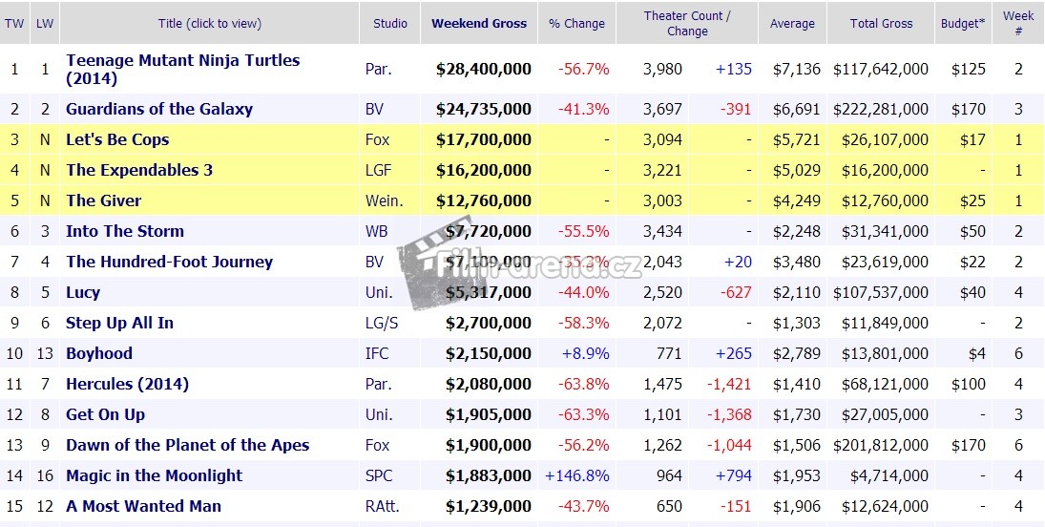Click Into The Storm title
The image size is (1045, 527).
click(x=125, y=231)
